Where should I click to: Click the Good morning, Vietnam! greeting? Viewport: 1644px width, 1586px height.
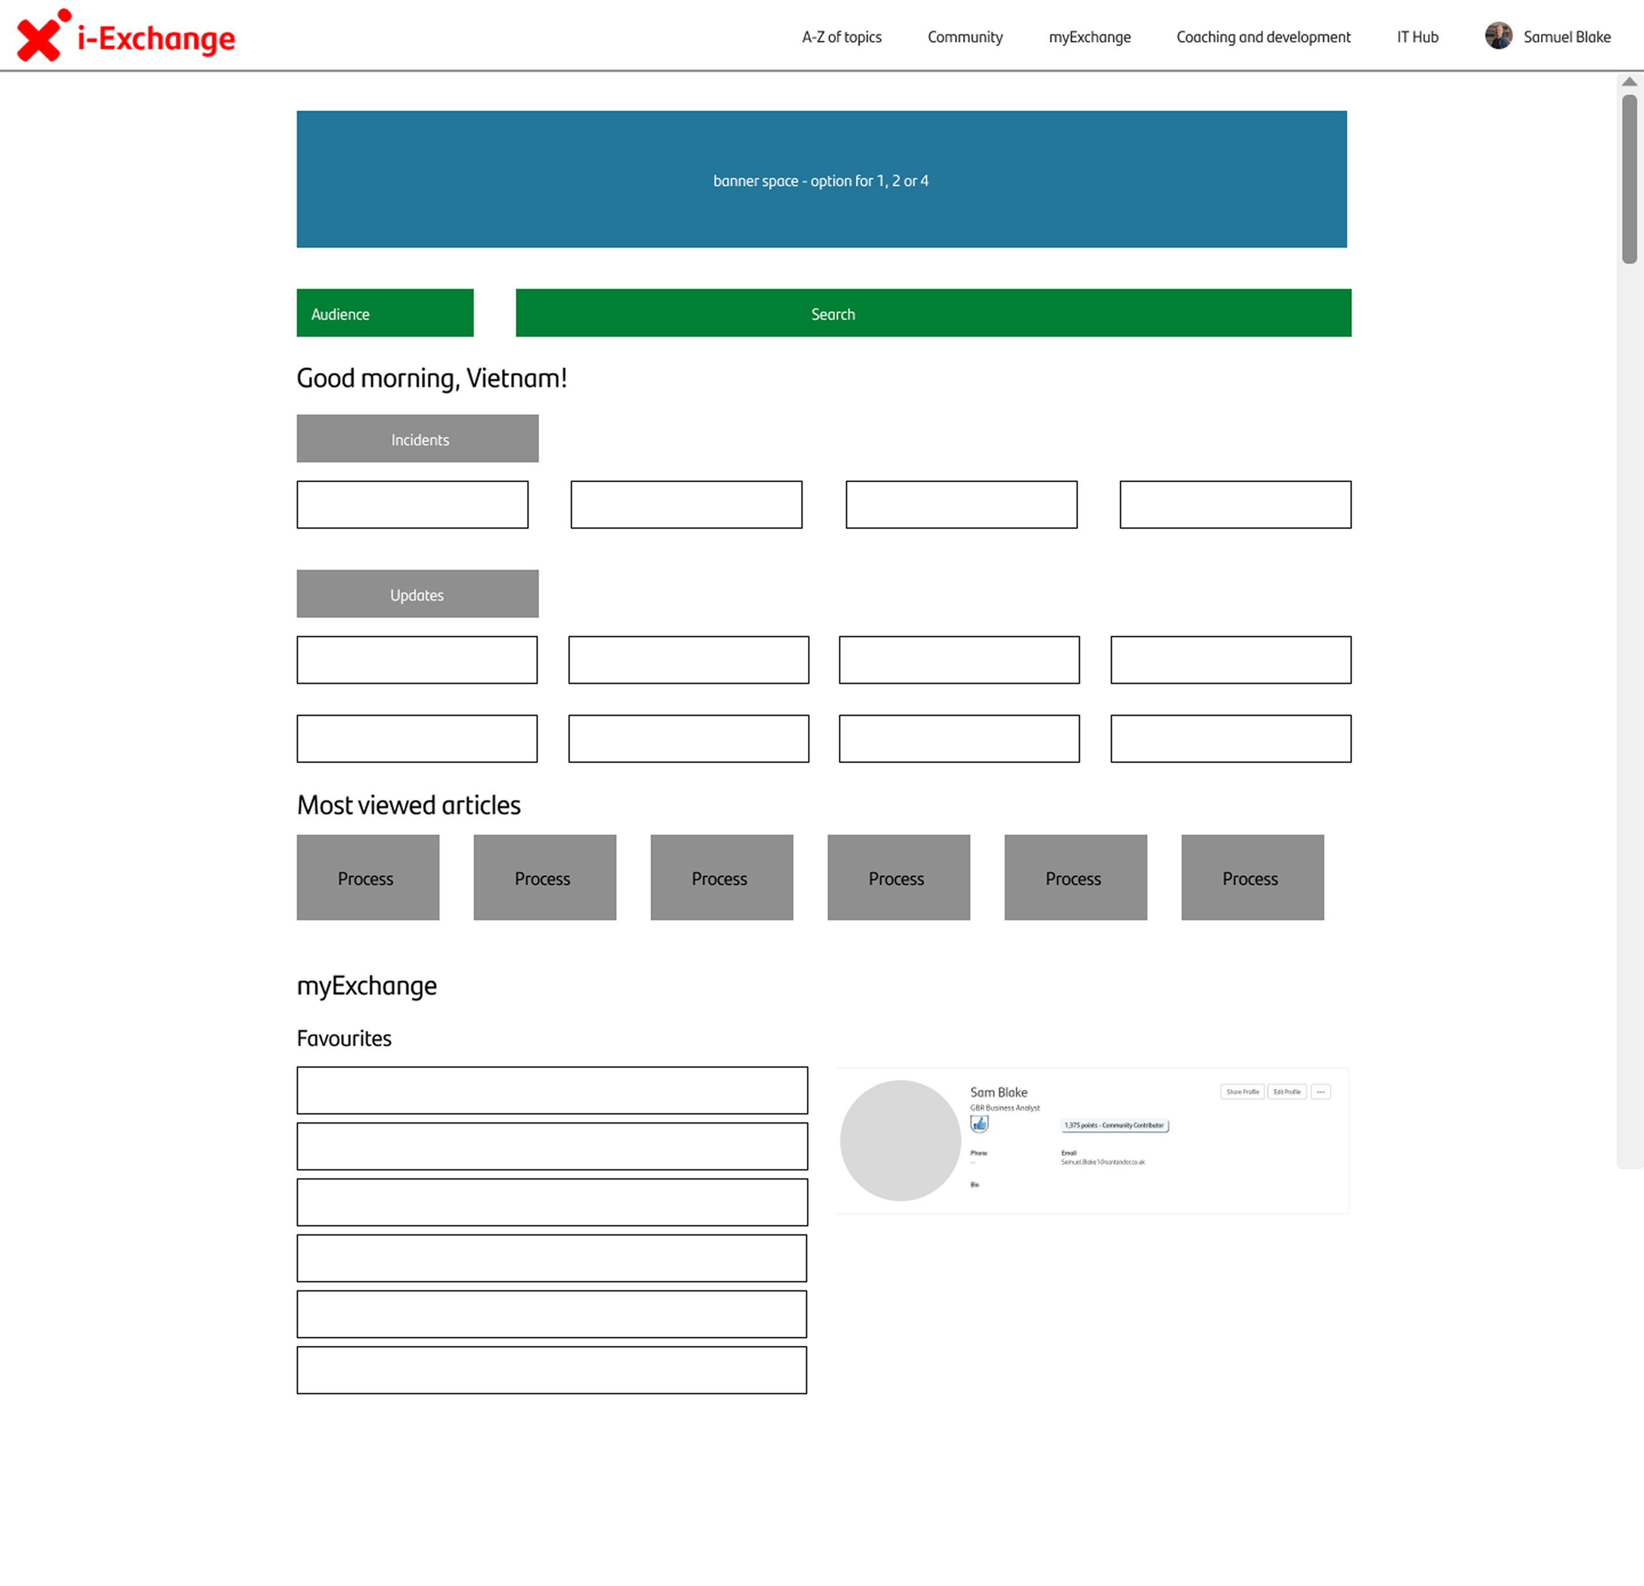coord(431,379)
